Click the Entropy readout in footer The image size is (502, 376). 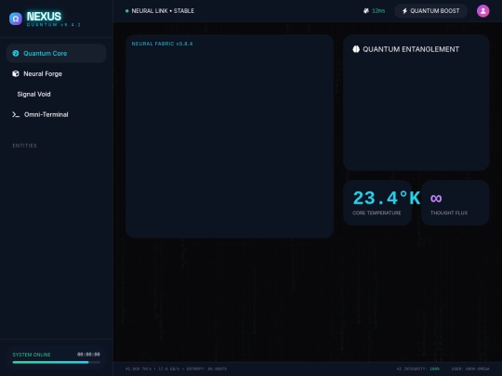coord(206,369)
